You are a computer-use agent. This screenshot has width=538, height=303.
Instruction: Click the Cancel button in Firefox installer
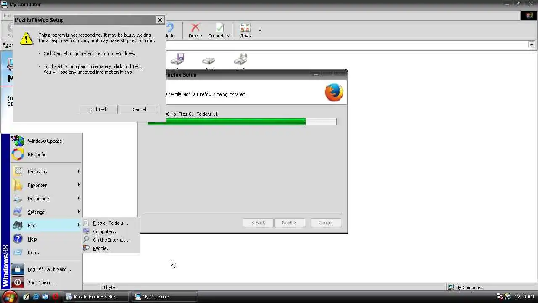(325, 223)
